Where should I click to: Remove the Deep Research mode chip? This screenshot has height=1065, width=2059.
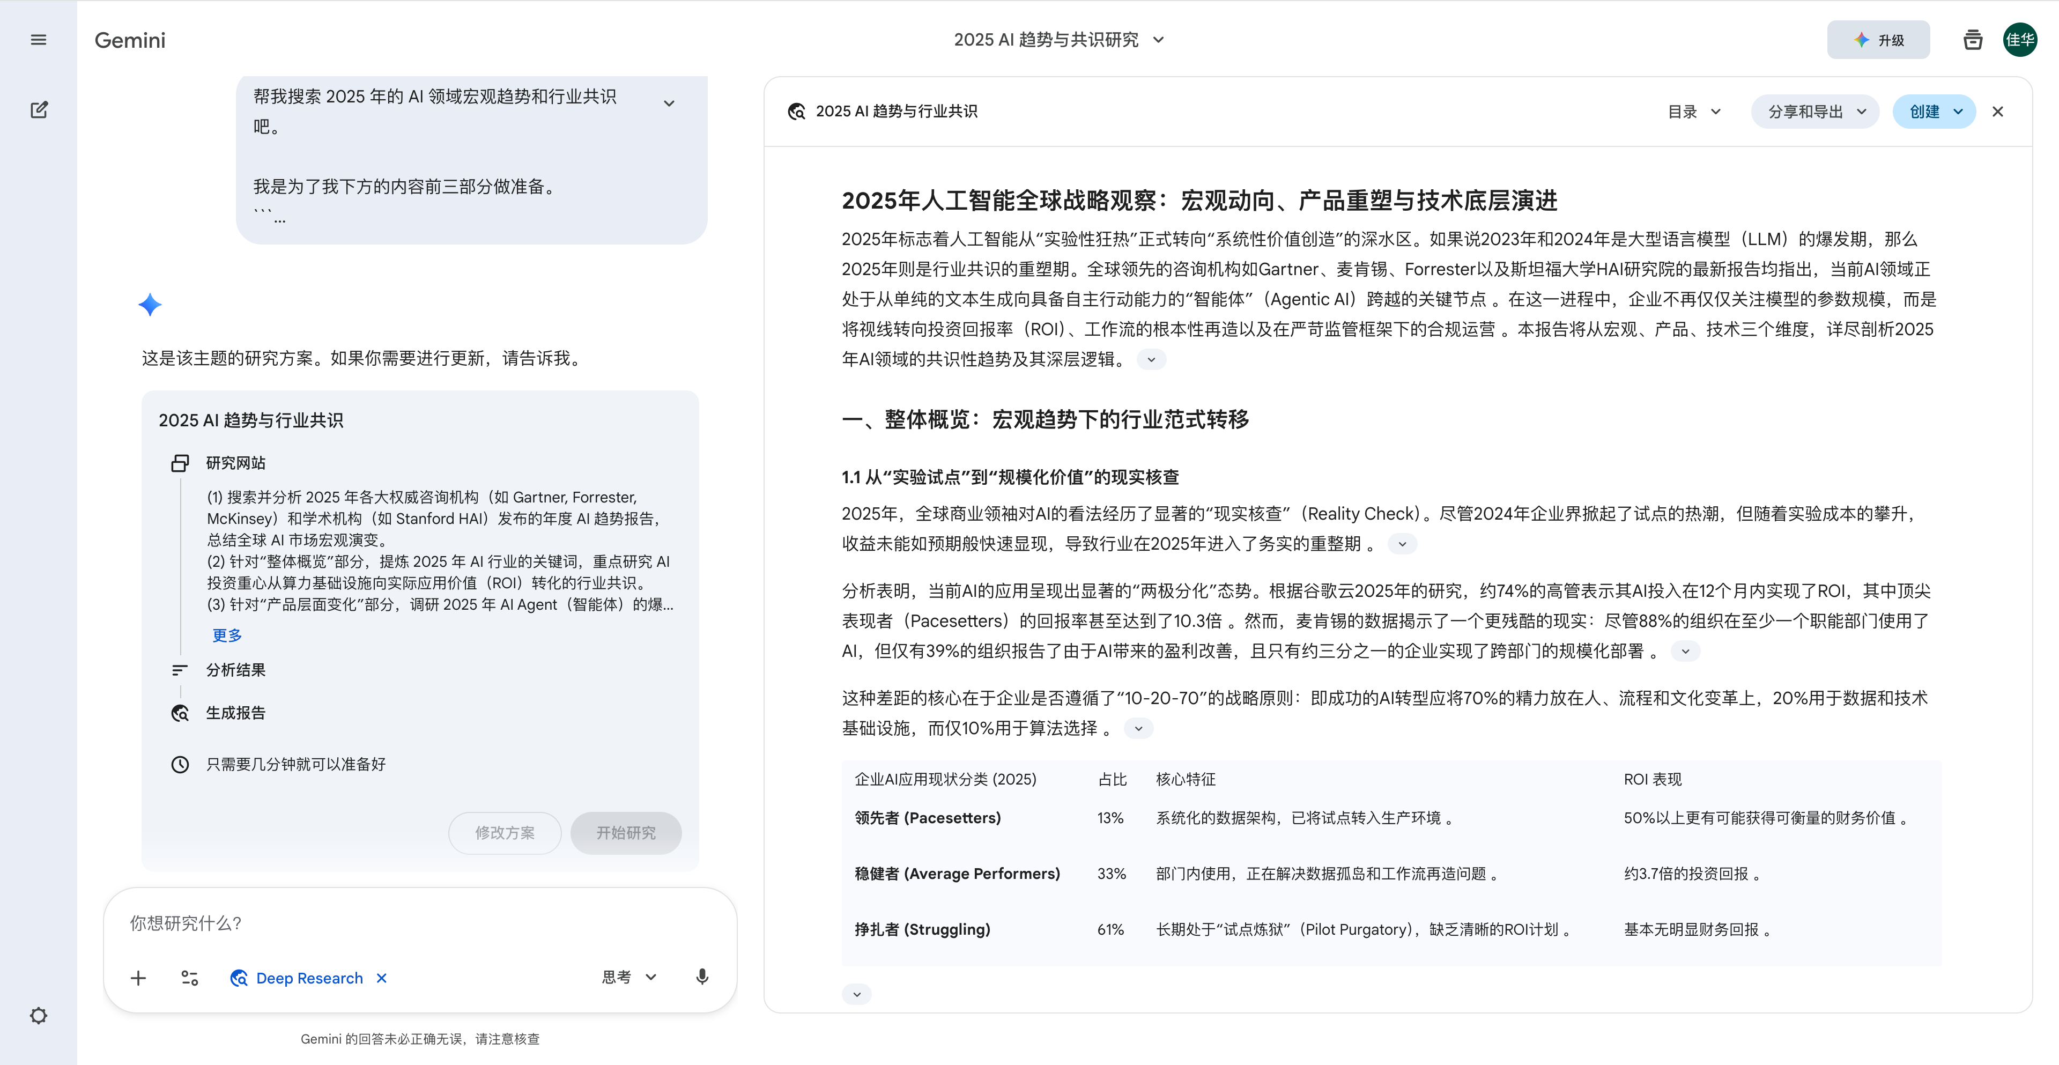pyautogui.click(x=382, y=978)
